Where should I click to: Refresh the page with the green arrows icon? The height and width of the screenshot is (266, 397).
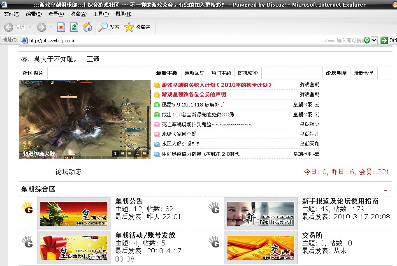[x=74, y=27]
